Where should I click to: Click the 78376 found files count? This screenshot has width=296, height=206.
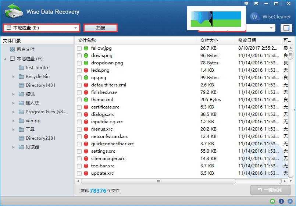coord(98,191)
